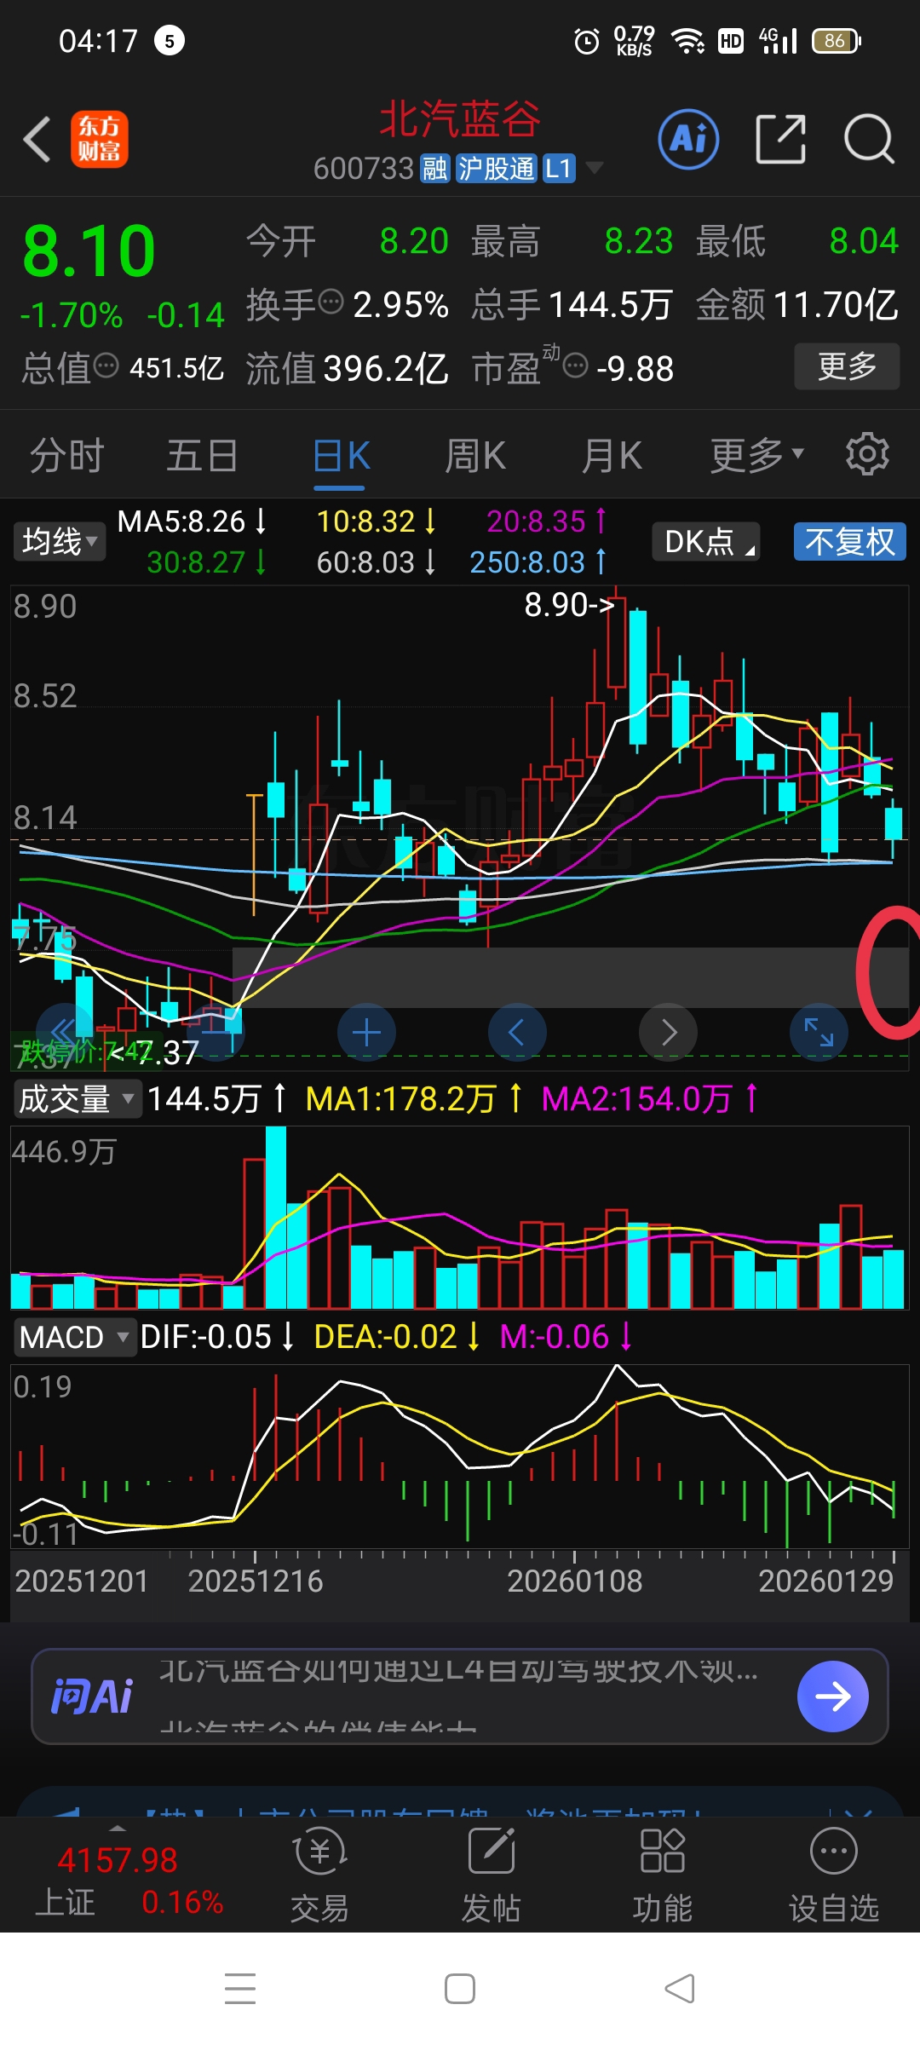Toggle 不复权 adjustment button
This screenshot has height=2045, width=920.
coord(849,541)
